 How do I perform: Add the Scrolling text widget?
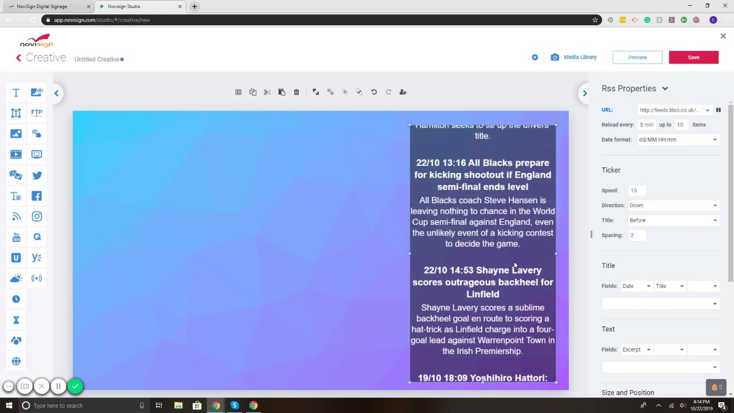pyautogui.click(x=16, y=196)
